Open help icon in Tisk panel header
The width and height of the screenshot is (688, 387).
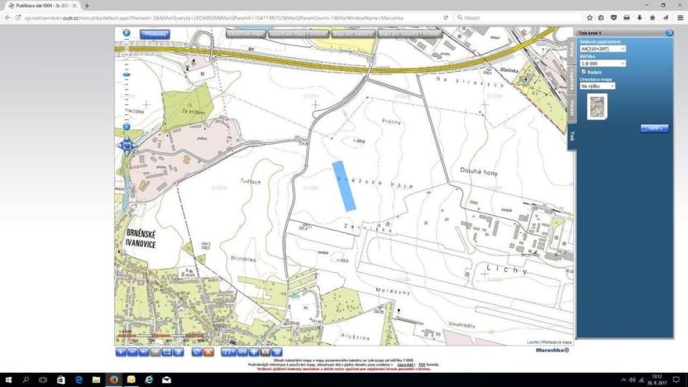pyautogui.click(x=669, y=33)
